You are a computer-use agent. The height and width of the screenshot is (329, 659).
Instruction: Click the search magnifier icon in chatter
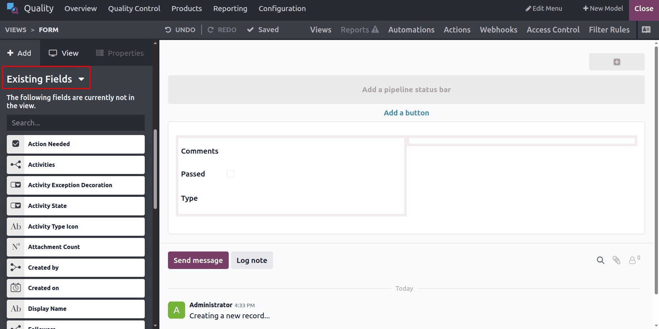click(600, 260)
